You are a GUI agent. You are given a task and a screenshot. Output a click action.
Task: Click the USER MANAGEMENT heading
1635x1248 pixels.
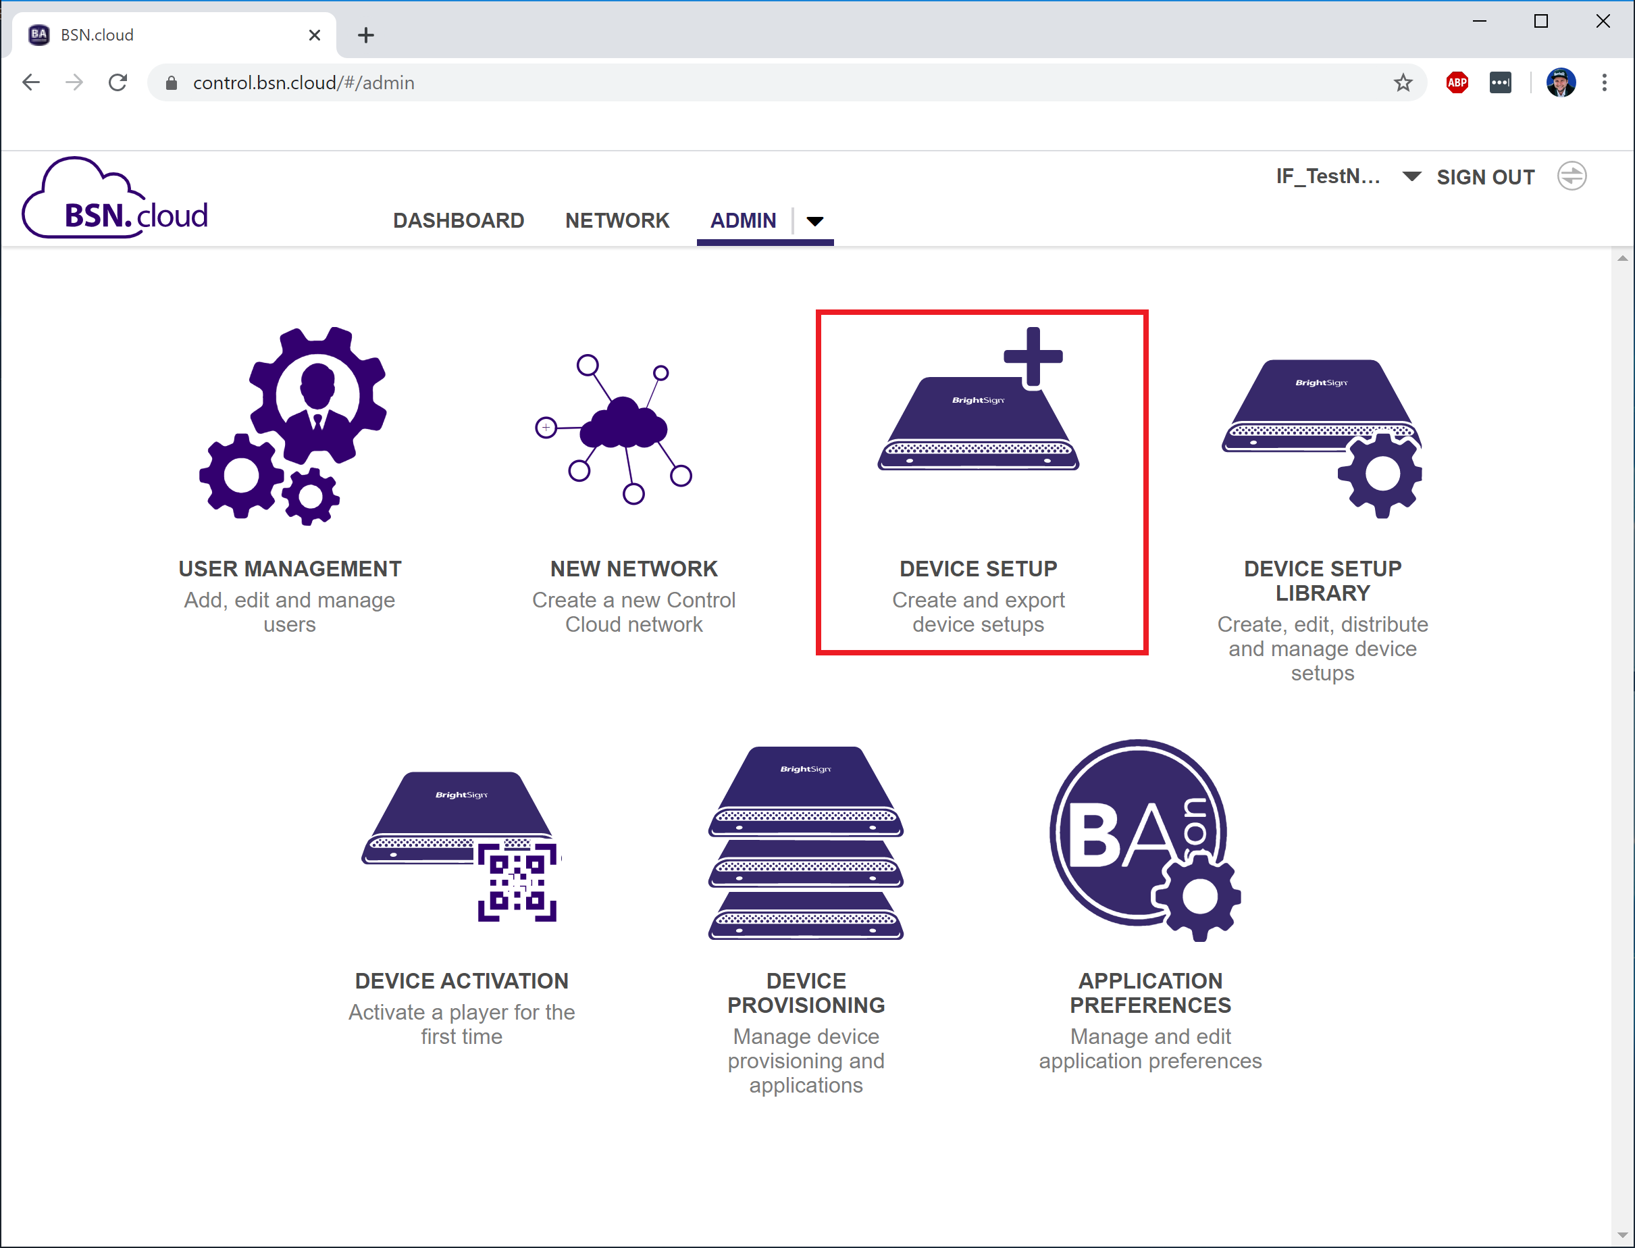(290, 569)
